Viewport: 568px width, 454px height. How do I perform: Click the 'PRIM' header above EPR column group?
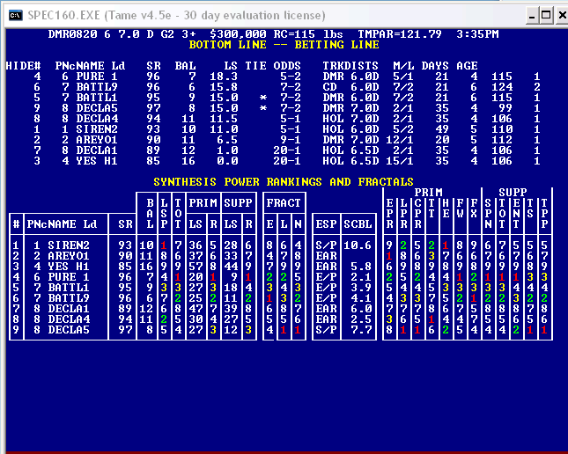[428, 192]
